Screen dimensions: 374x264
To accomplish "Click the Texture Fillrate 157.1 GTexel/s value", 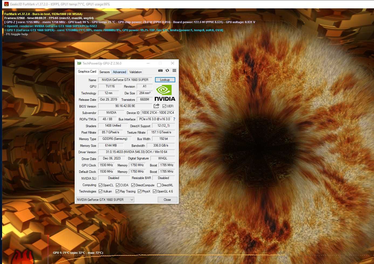I will tap(161, 132).
